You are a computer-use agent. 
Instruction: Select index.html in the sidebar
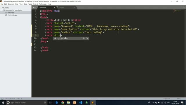pyautogui.click(x=11, y=13)
